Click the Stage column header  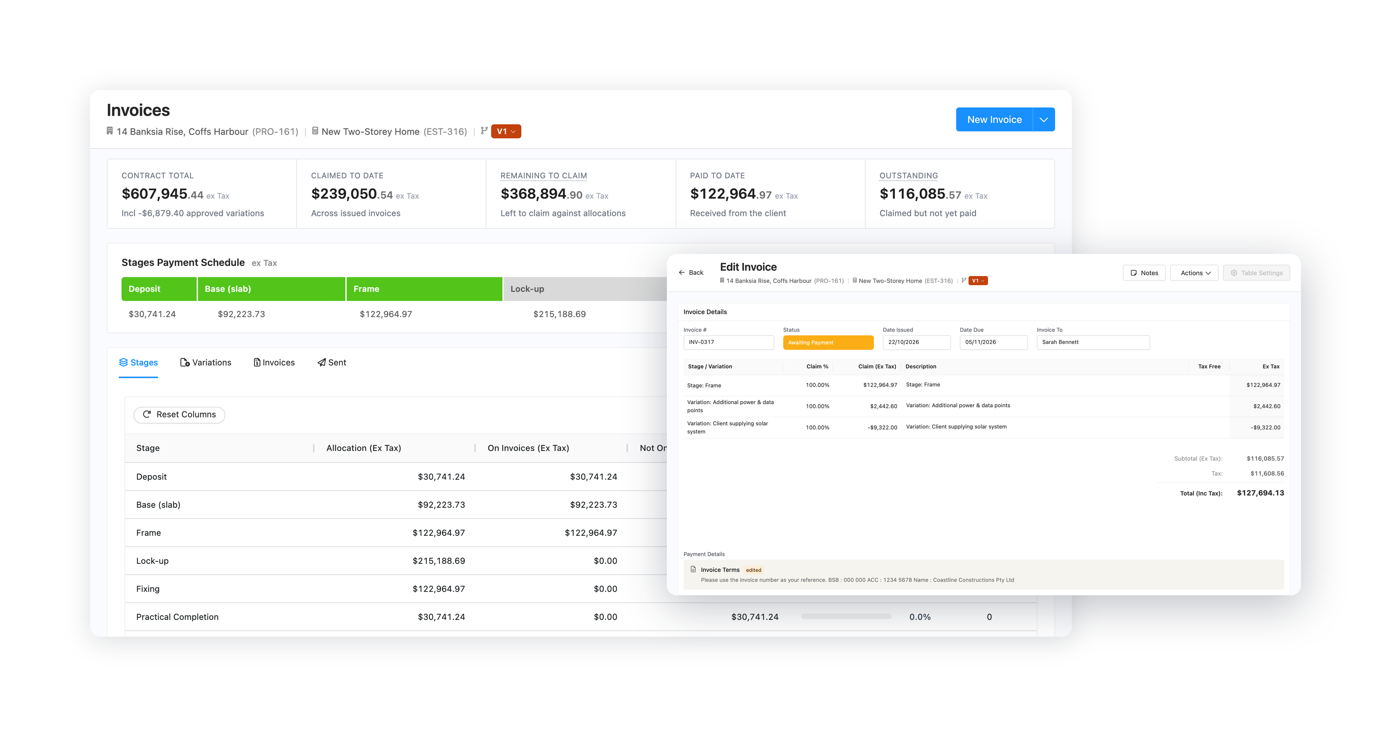(x=219, y=448)
